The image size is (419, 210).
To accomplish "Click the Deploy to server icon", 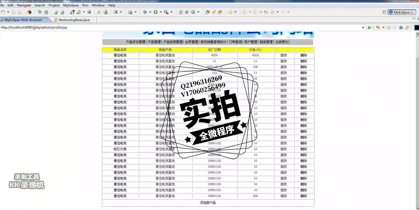I will point(72,12).
